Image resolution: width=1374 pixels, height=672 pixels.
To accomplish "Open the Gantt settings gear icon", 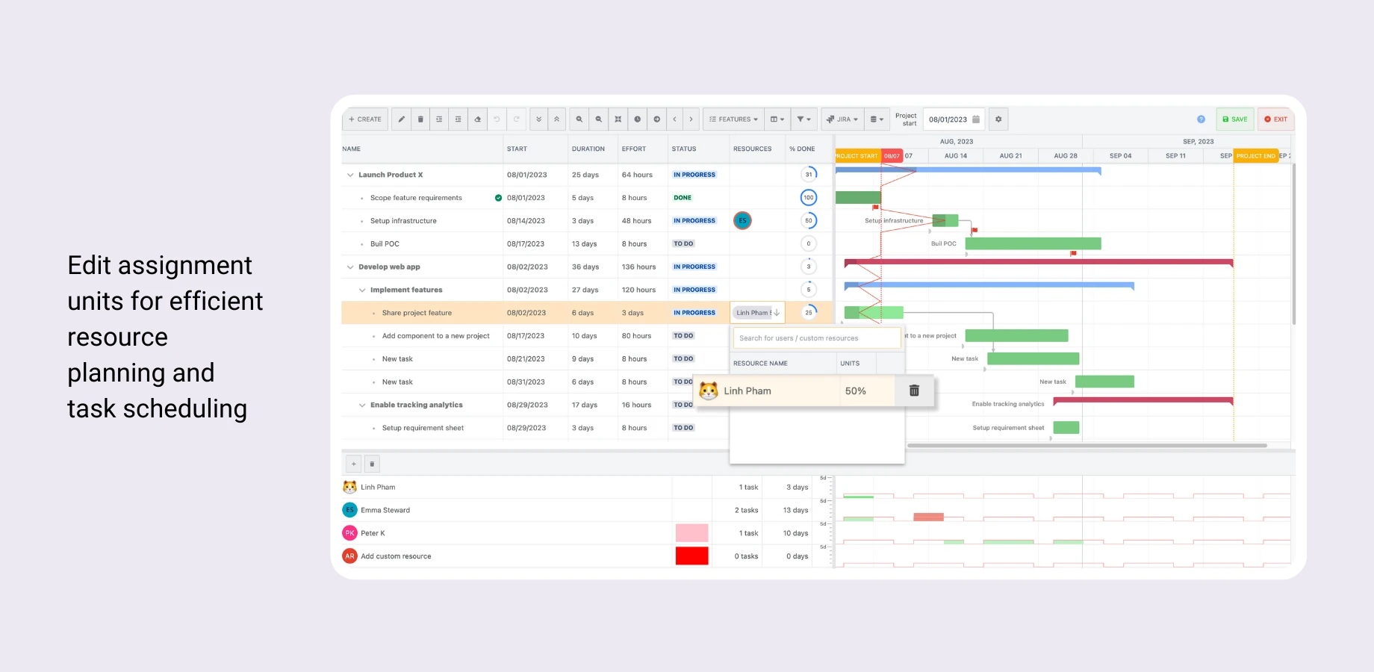I will [x=998, y=119].
